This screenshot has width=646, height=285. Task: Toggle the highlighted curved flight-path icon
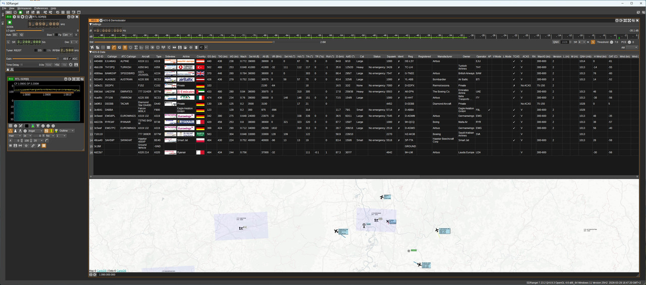click(114, 47)
